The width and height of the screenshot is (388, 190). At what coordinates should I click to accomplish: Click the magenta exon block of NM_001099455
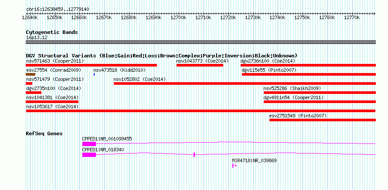click(89, 144)
